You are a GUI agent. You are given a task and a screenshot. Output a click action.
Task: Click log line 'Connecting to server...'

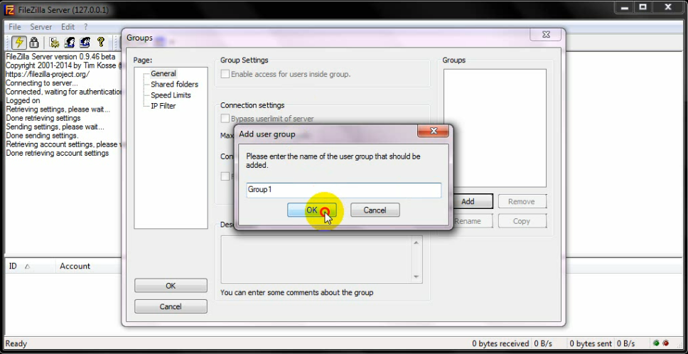point(42,83)
